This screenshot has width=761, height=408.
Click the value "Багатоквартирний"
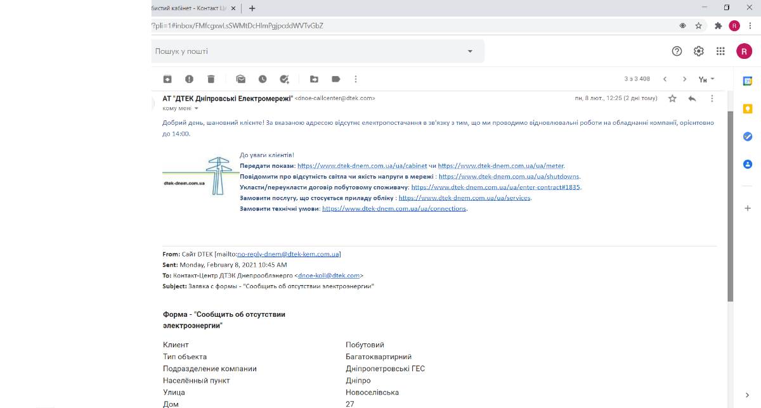[379, 357]
